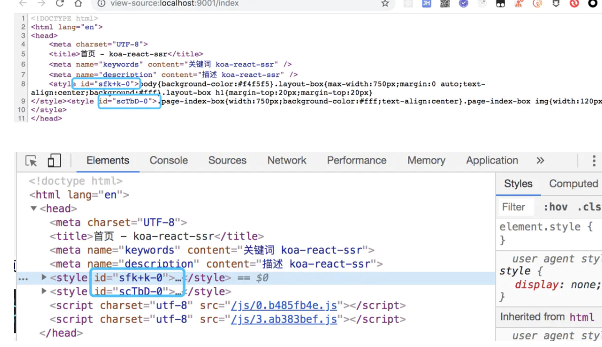Screen dimensions: 602x347
Task: Click the browser back arrow
Action: click(23, 4)
